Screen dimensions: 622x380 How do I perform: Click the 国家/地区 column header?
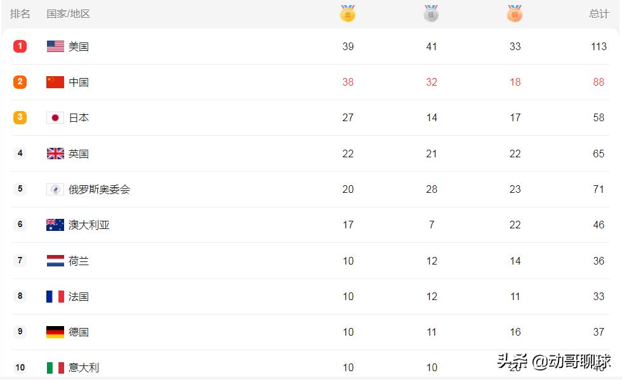69,14
